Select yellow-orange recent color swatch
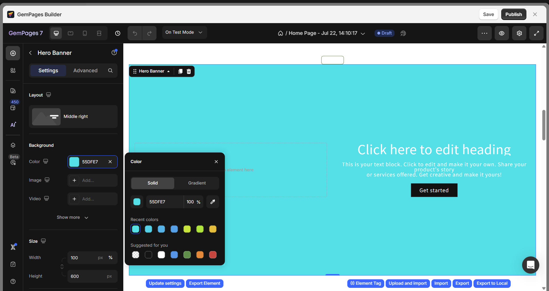This screenshot has width=549, height=291. click(x=213, y=229)
